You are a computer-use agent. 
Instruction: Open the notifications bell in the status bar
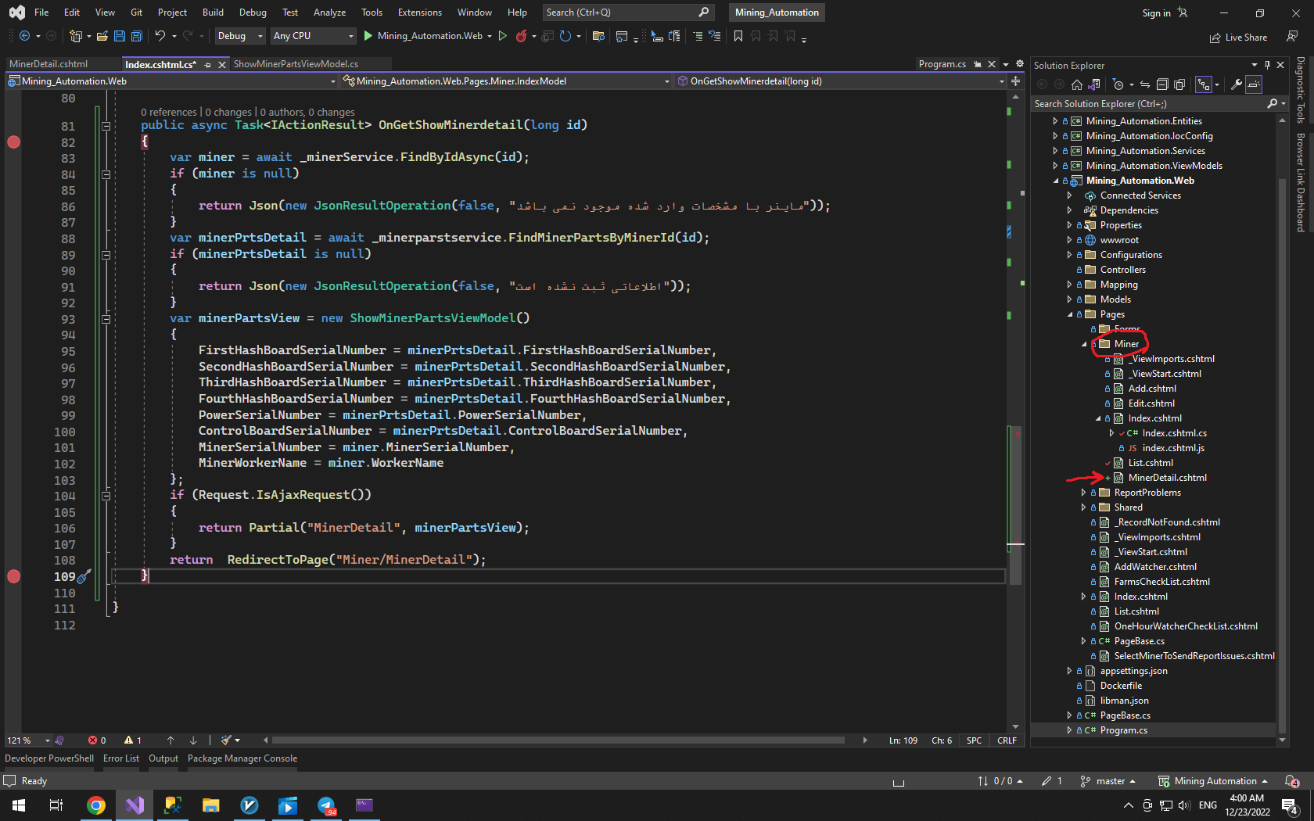(1291, 781)
